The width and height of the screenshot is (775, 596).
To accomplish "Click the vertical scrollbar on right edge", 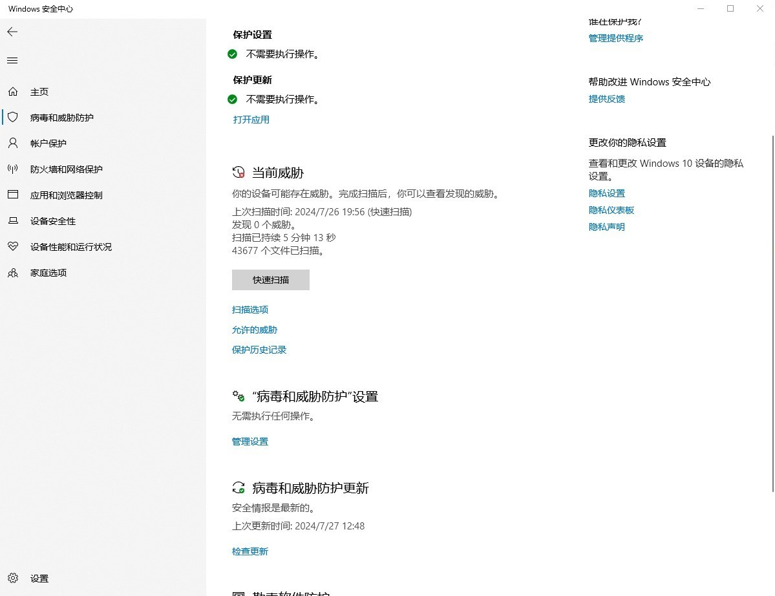I will (x=772, y=314).
